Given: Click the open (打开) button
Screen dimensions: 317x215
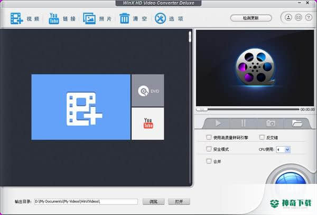Looking at the screenshot, I should 179,201.
